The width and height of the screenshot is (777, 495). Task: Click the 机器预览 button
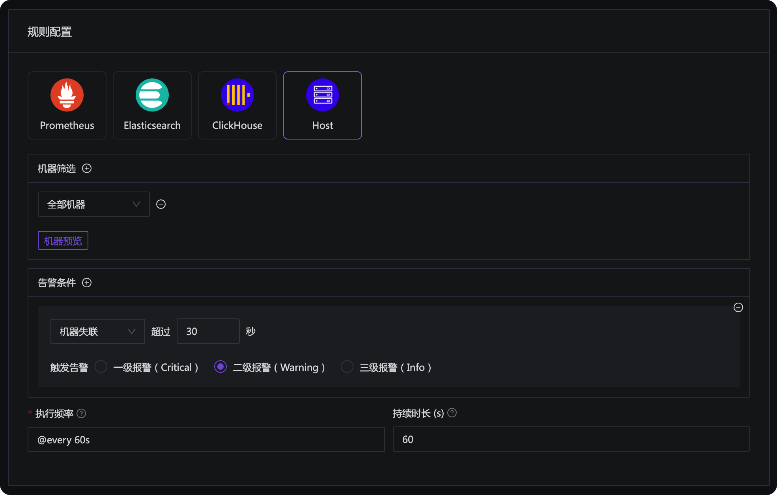point(63,240)
